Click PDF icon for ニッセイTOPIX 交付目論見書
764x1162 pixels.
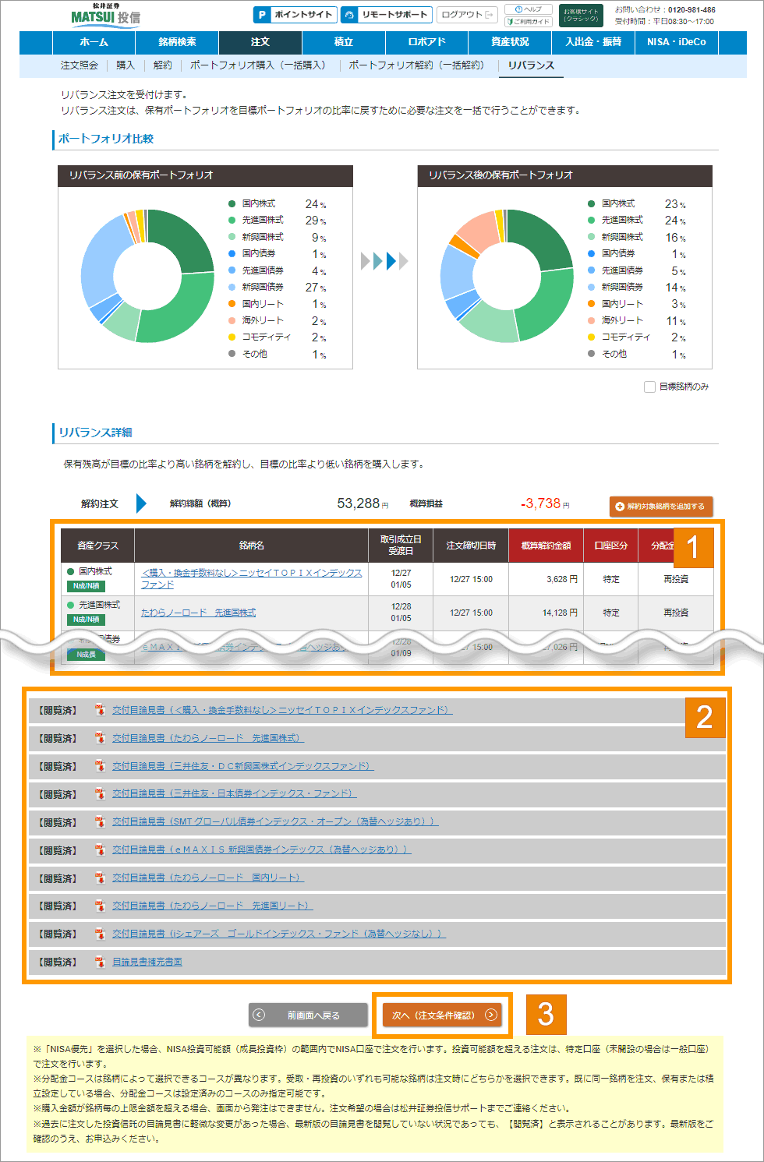100,710
